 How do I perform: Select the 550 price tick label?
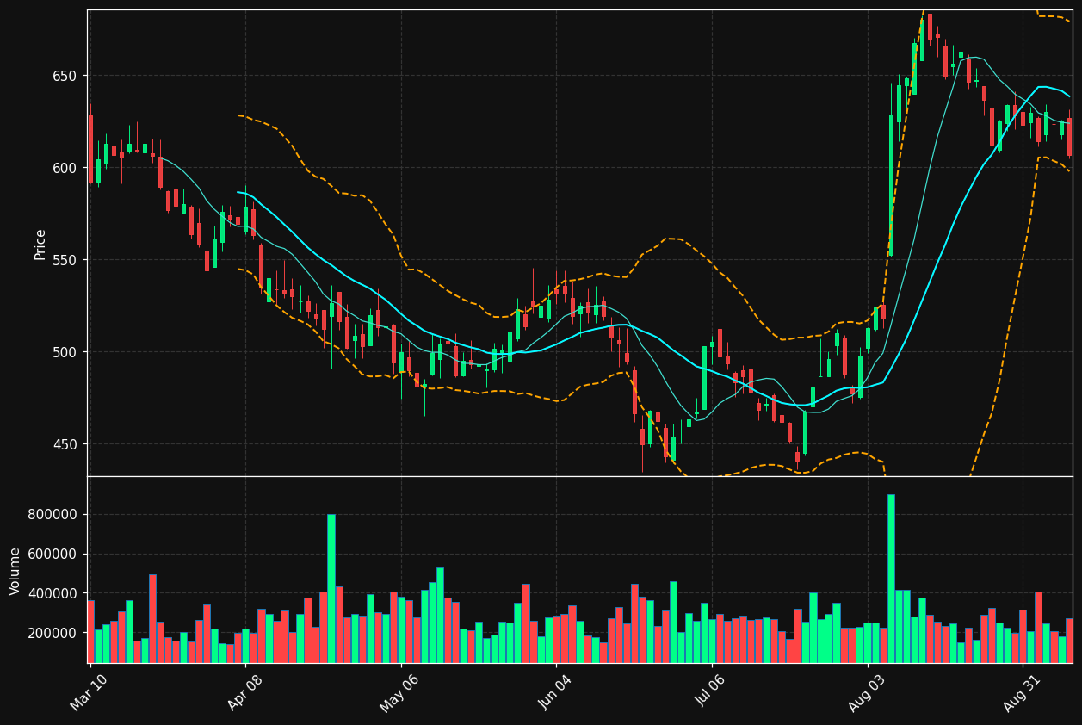65,260
